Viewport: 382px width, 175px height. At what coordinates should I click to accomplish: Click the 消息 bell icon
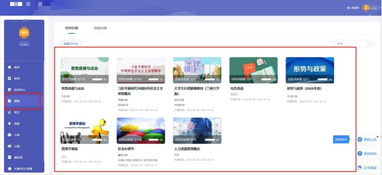[10, 124]
